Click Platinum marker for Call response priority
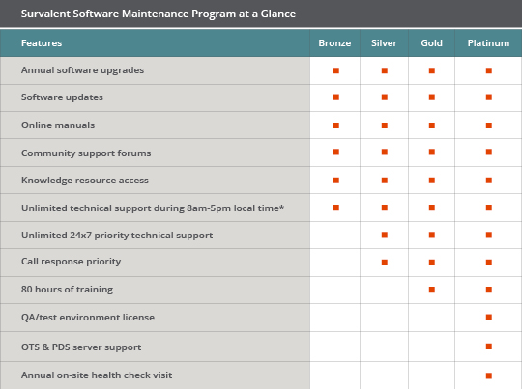Image resolution: width=522 pixels, height=389 pixels. [x=489, y=263]
